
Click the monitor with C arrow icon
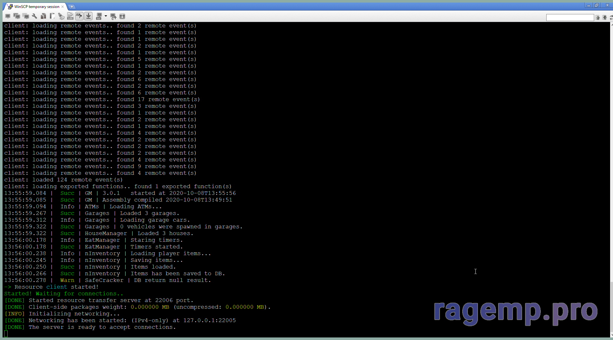[x=113, y=16]
